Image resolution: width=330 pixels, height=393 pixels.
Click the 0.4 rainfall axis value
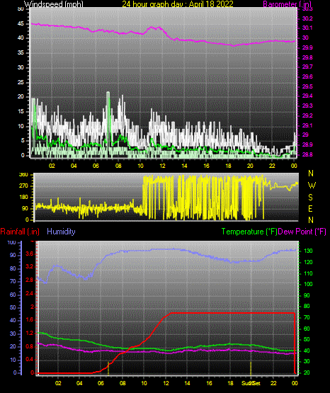[x=29, y=360]
